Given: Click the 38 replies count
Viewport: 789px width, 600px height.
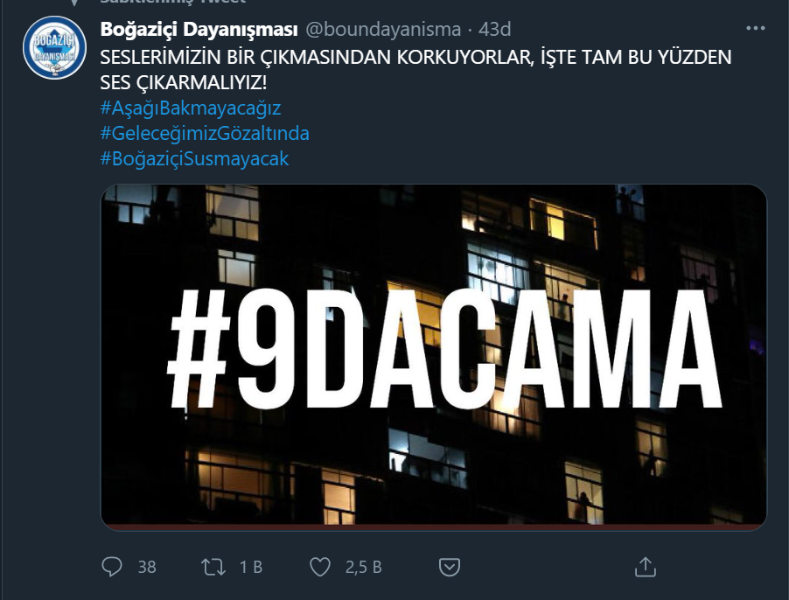Looking at the screenshot, I should (x=147, y=568).
